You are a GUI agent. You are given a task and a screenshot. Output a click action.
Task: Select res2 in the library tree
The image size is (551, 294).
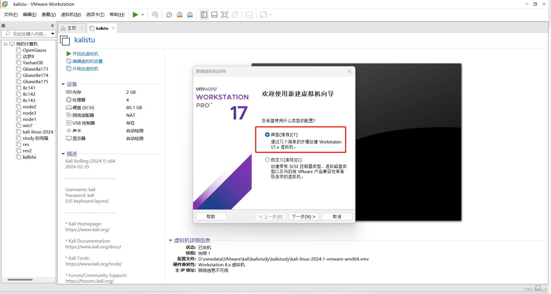coord(27,151)
